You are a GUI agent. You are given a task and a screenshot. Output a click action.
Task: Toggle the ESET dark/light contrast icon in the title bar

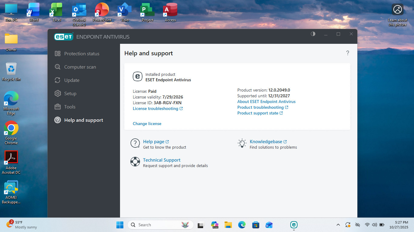coord(313,34)
